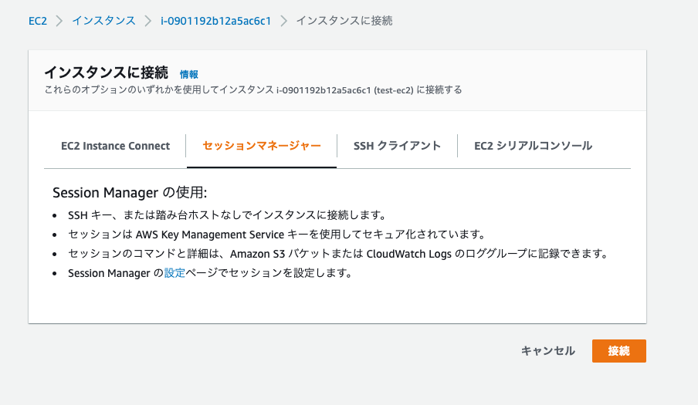The height and width of the screenshot is (405, 698).
Task: Switch to the EC2 Instance Connect tab
Action: click(x=115, y=146)
